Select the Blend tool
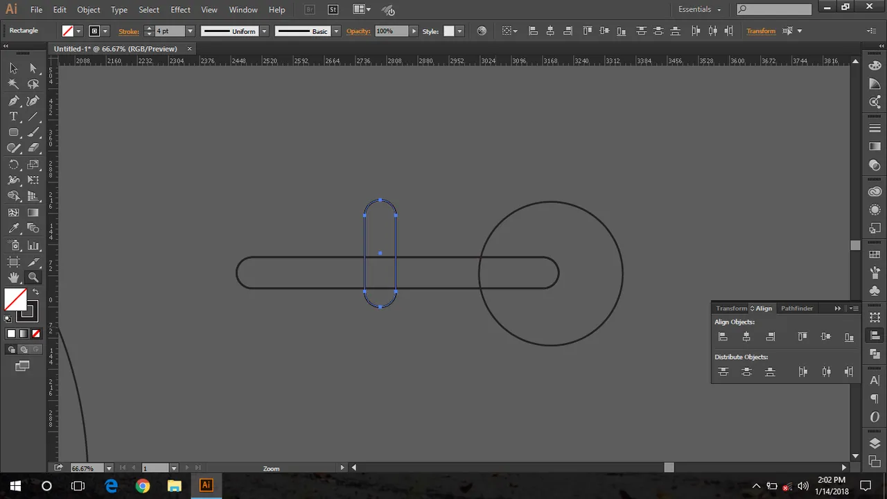Viewport: 887px width, 499px height. coord(33,229)
